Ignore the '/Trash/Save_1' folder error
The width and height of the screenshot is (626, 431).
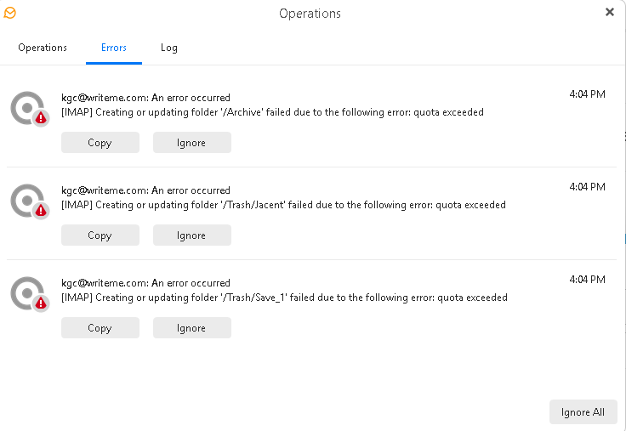pos(191,328)
